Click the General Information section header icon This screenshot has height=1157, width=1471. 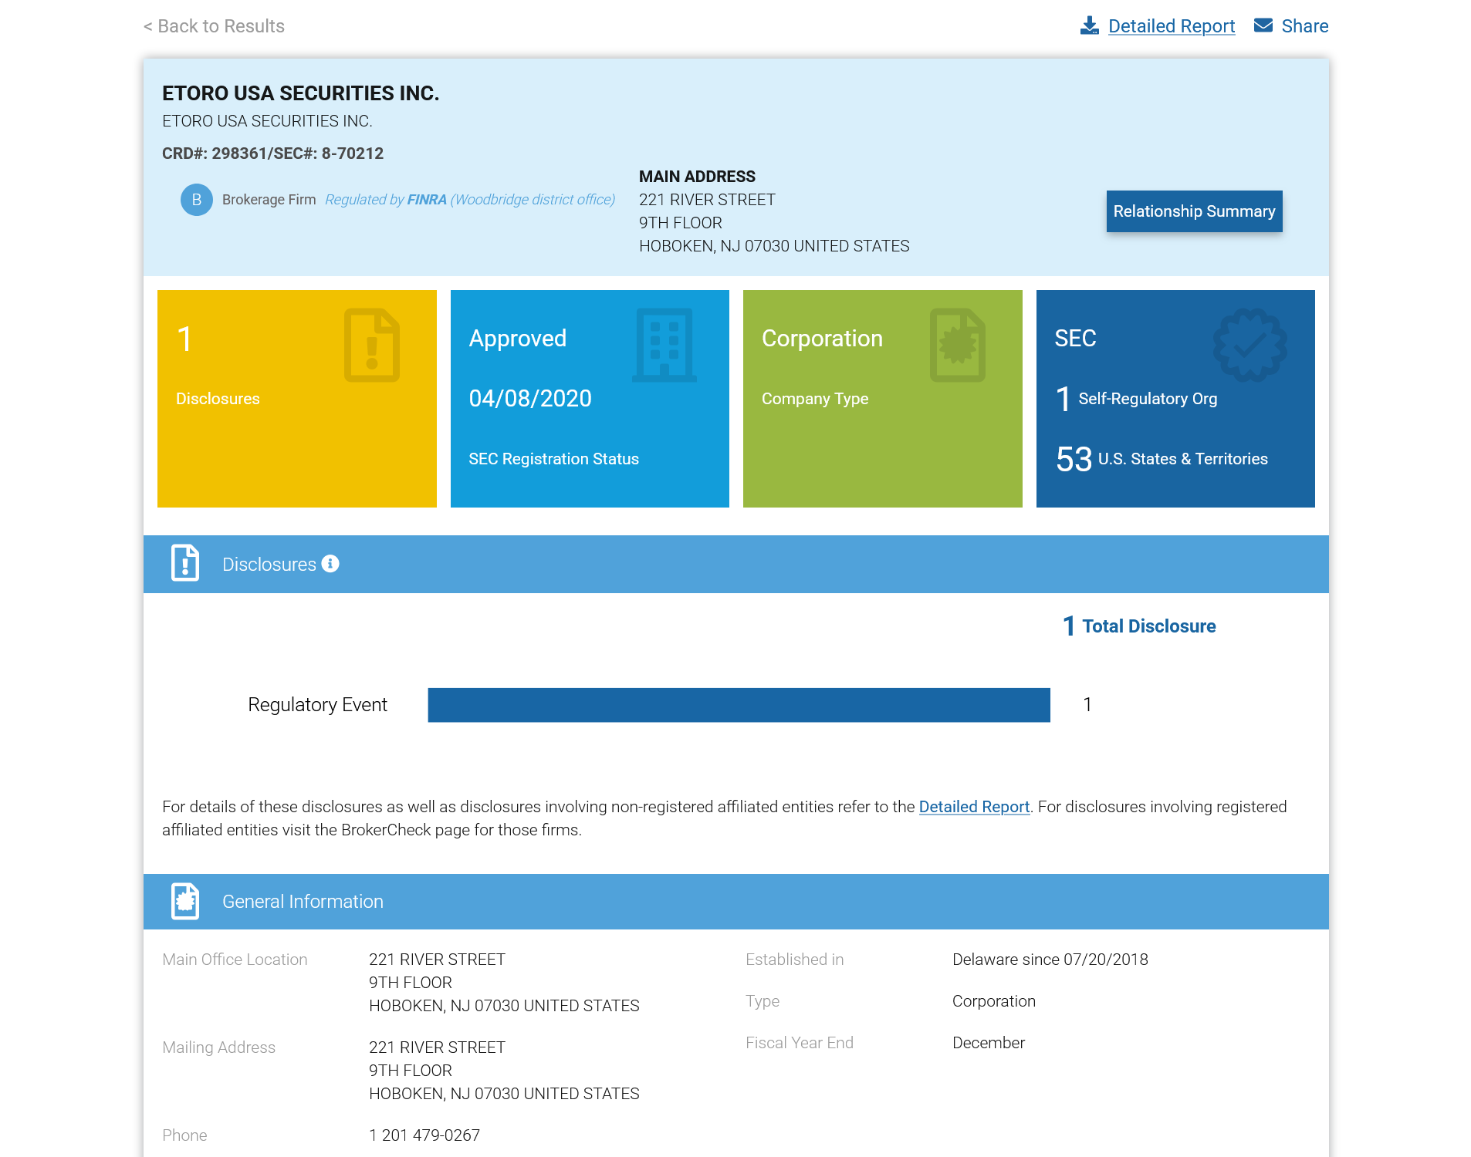[185, 901]
